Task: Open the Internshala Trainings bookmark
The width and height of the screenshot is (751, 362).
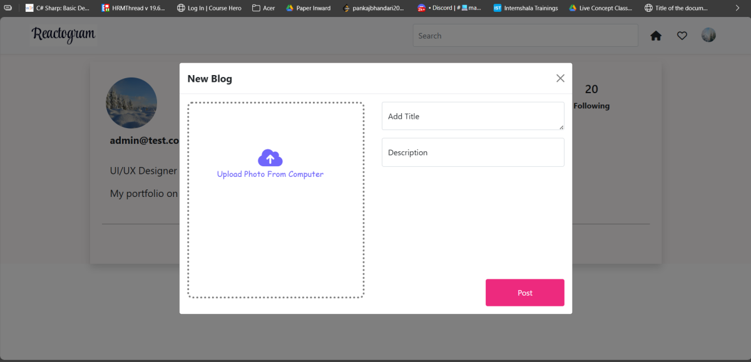Action: pos(526,8)
